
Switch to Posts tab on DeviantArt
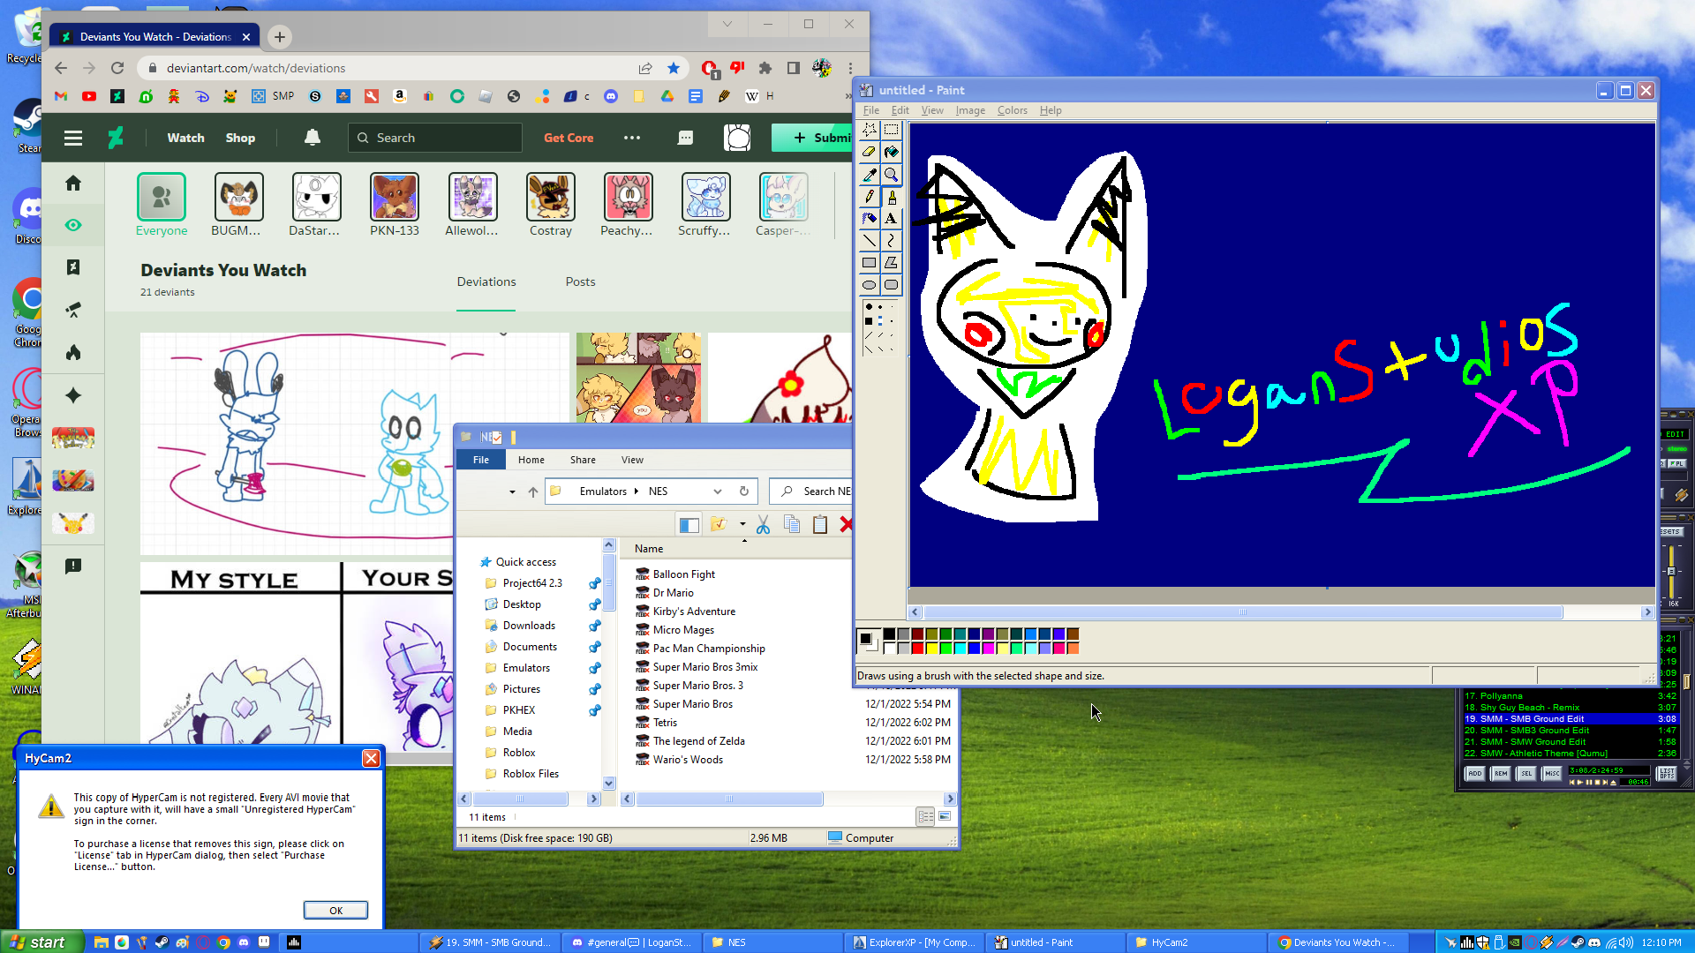coord(580,281)
